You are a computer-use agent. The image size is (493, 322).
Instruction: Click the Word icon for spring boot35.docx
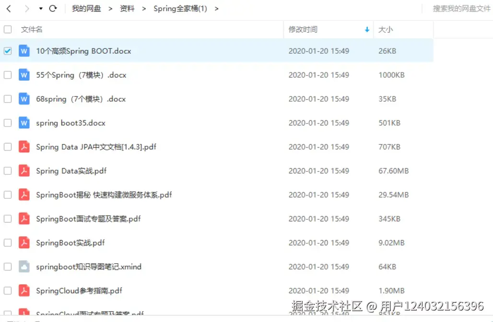[x=24, y=123]
